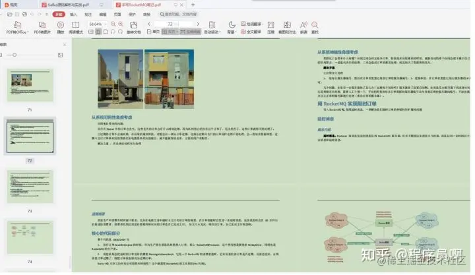Click the large thumbnail icon beside slider
Screen dimensions: 475x275
pyautogui.click(x=60, y=55)
